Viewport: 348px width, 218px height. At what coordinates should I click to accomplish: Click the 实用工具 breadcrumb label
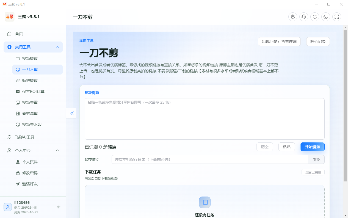click(x=87, y=41)
